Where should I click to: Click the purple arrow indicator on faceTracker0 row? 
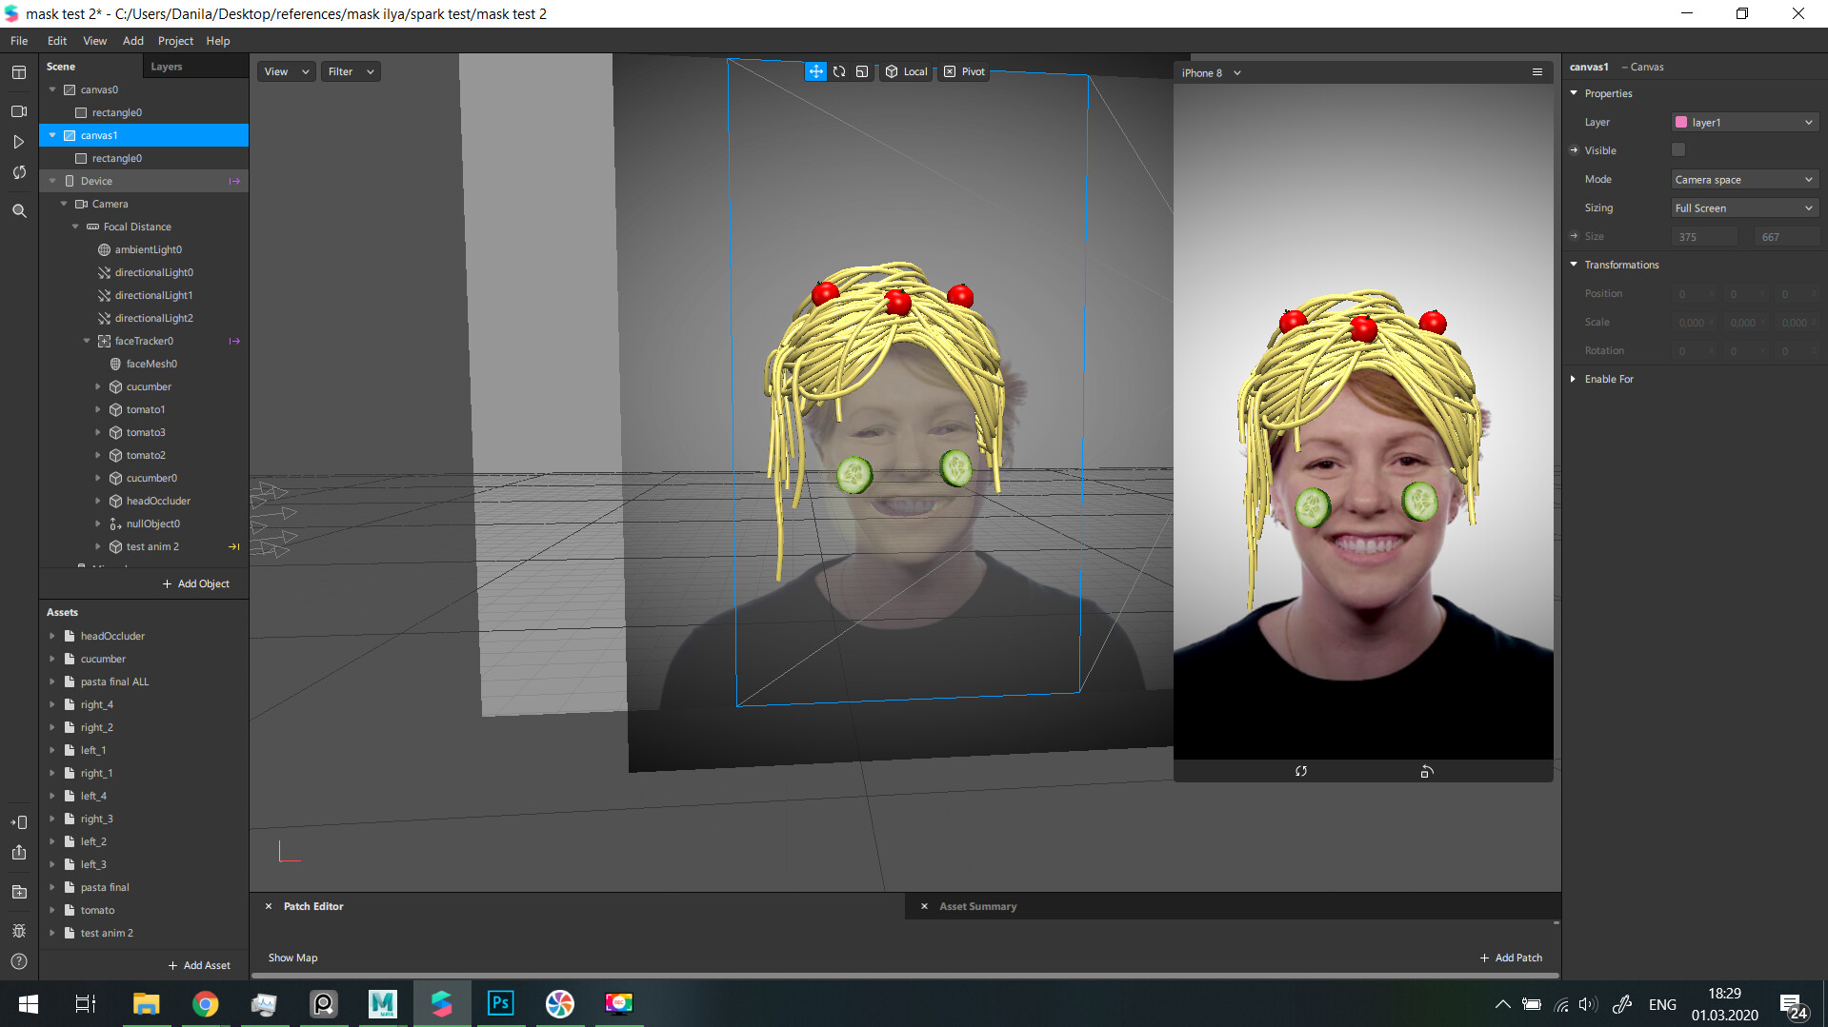point(234,341)
